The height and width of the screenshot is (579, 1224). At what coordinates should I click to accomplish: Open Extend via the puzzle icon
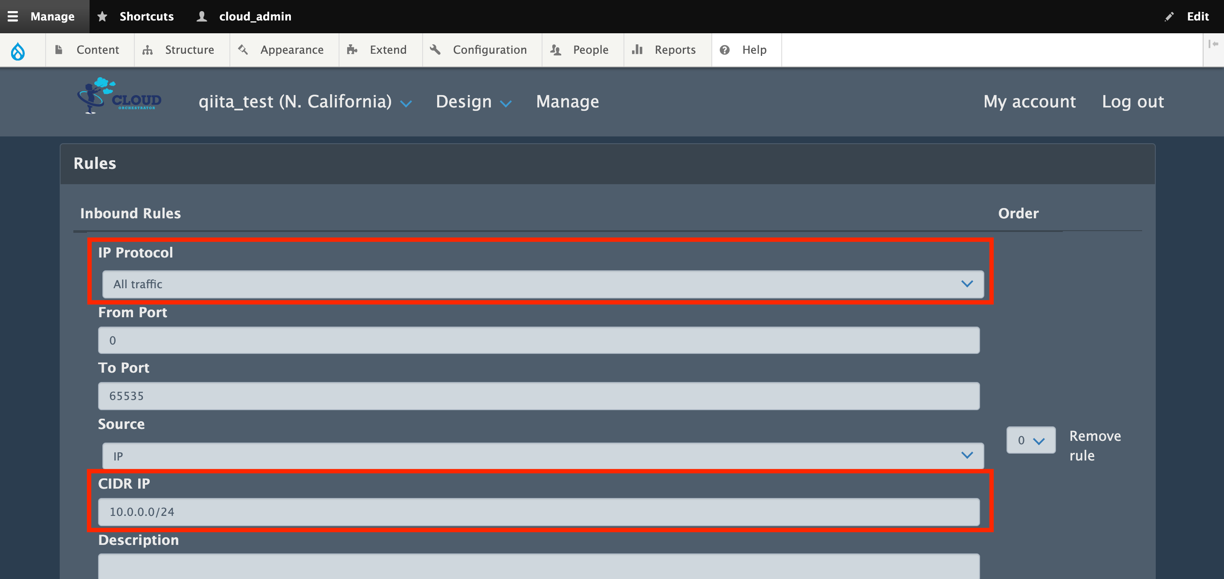353,49
